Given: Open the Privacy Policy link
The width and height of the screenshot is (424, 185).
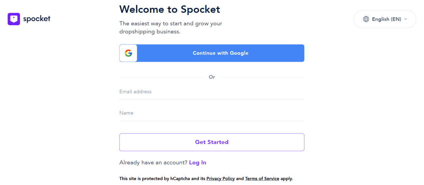Looking at the screenshot, I should [221, 179].
